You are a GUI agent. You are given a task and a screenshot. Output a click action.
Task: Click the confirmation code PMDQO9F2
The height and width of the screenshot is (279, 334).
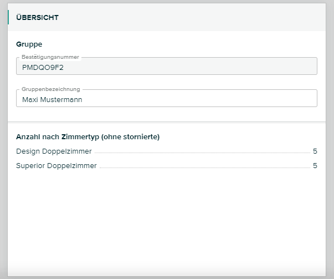point(43,68)
